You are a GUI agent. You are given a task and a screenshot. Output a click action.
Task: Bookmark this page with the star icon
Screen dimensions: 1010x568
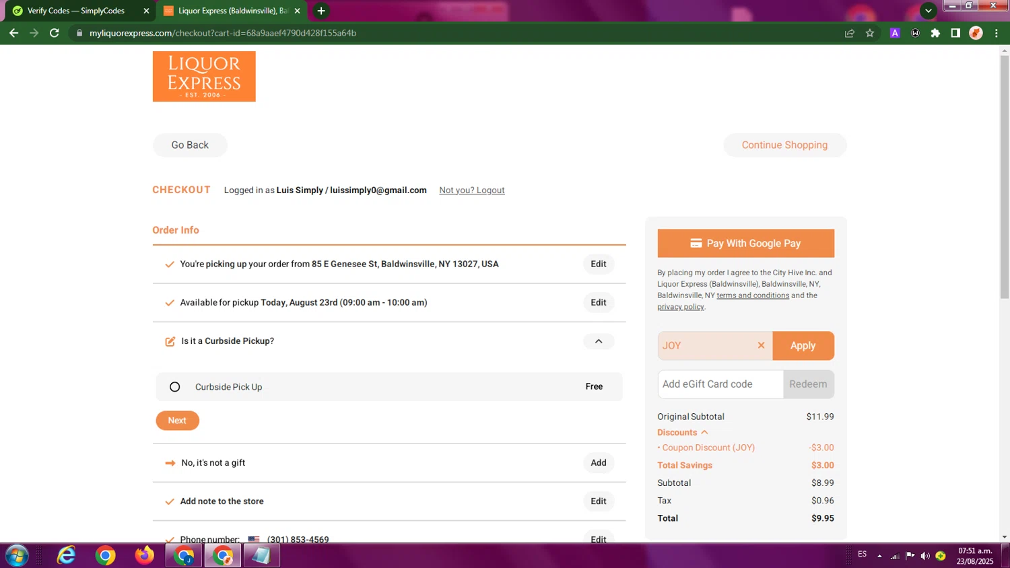tap(870, 33)
